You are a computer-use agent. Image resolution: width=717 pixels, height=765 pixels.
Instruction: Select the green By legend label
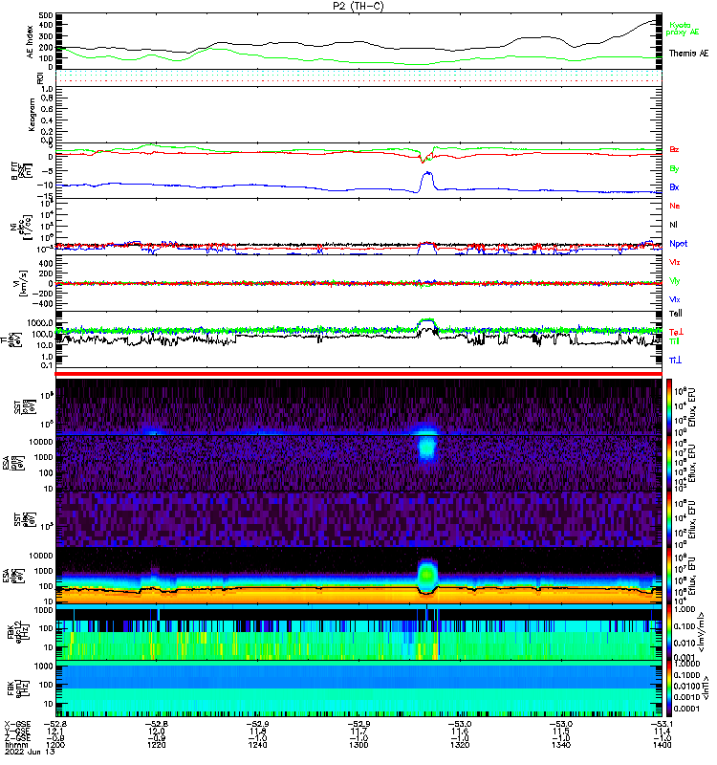[674, 169]
